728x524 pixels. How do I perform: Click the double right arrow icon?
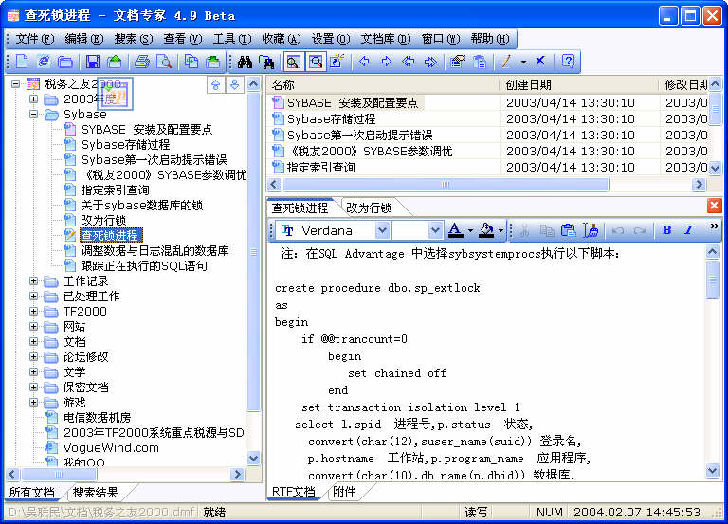click(x=431, y=62)
